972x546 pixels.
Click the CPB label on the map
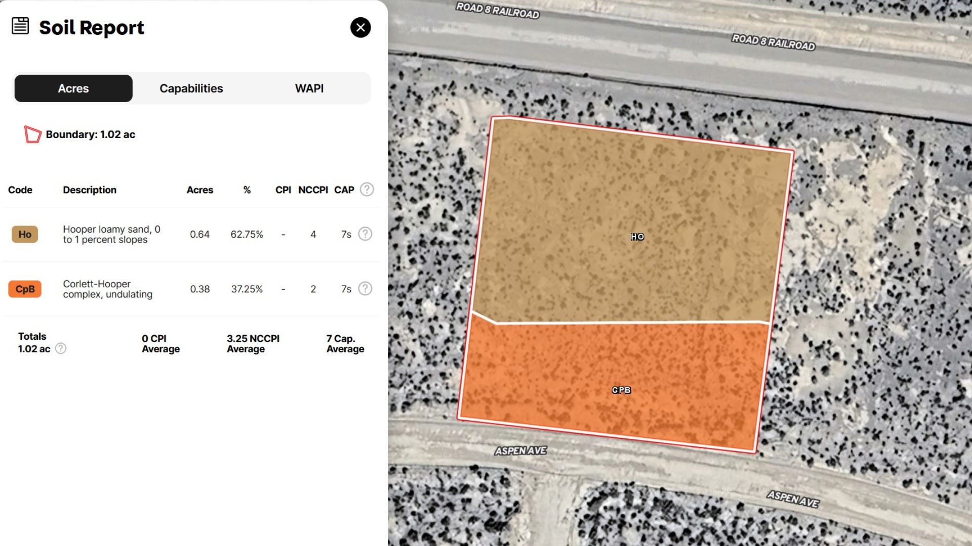[x=621, y=390]
